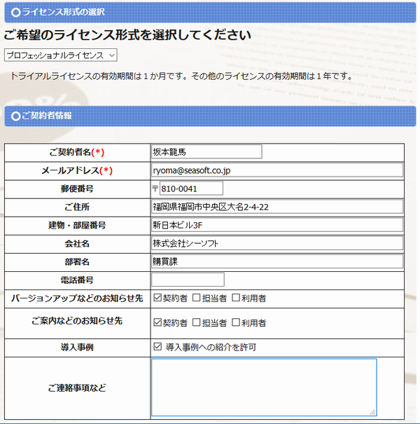Click the 部署名 department field
The width and height of the screenshot is (420, 424).
coord(276,261)
